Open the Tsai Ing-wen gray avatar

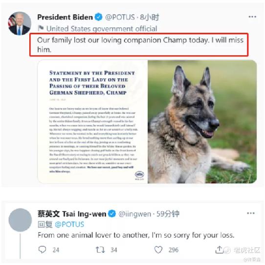coord(20,220)
